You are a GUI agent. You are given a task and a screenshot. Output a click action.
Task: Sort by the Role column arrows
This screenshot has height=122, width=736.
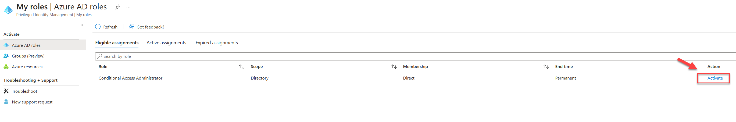[x=242, y=67]
